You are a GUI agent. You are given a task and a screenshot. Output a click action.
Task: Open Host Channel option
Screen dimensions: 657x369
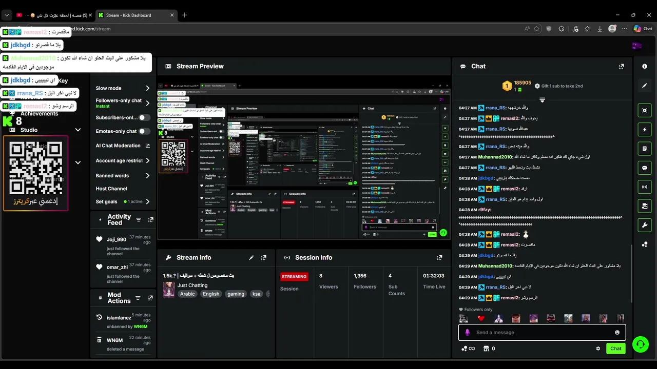point(111,189)
